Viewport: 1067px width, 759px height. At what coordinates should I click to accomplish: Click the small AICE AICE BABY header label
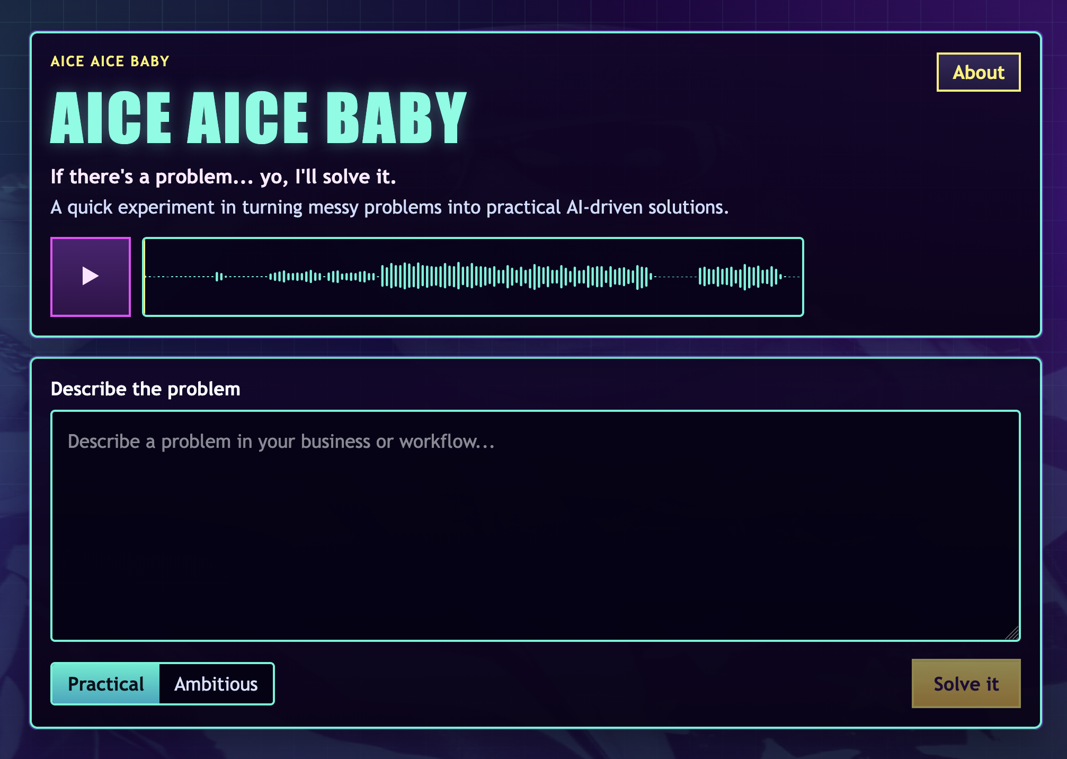[x=110, y=60]
